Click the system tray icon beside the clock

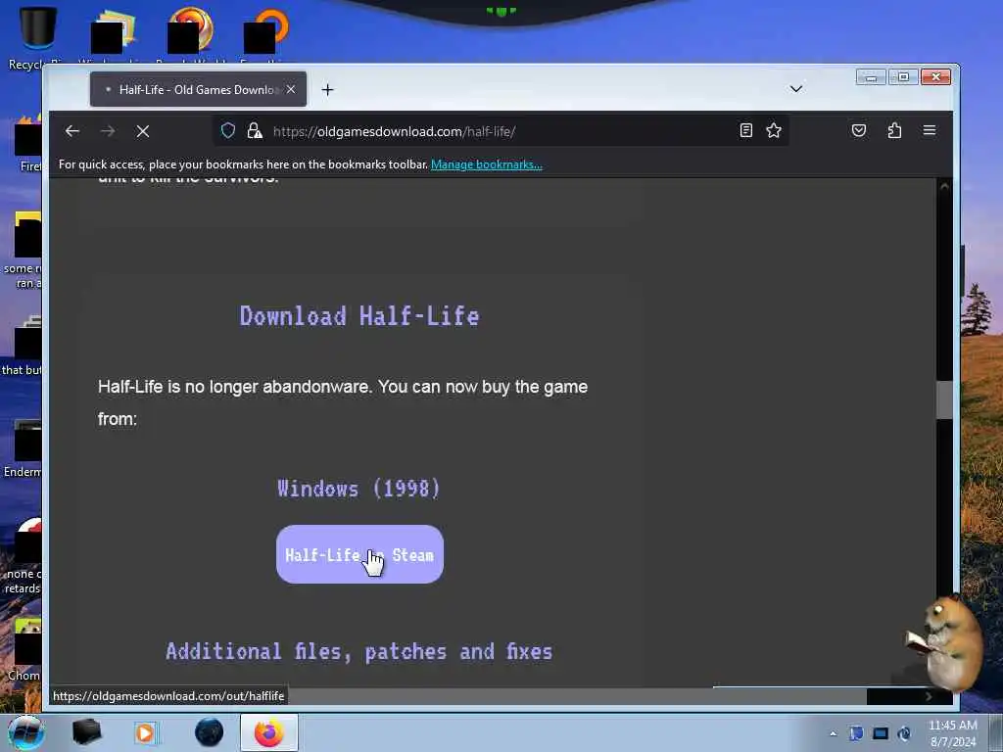904,733
